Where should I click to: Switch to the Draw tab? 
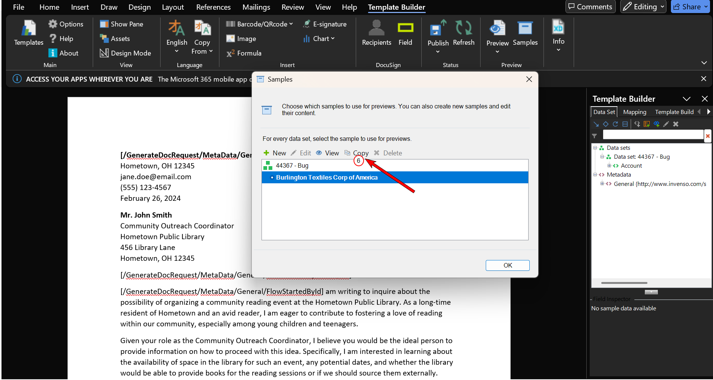coord(109,7)
